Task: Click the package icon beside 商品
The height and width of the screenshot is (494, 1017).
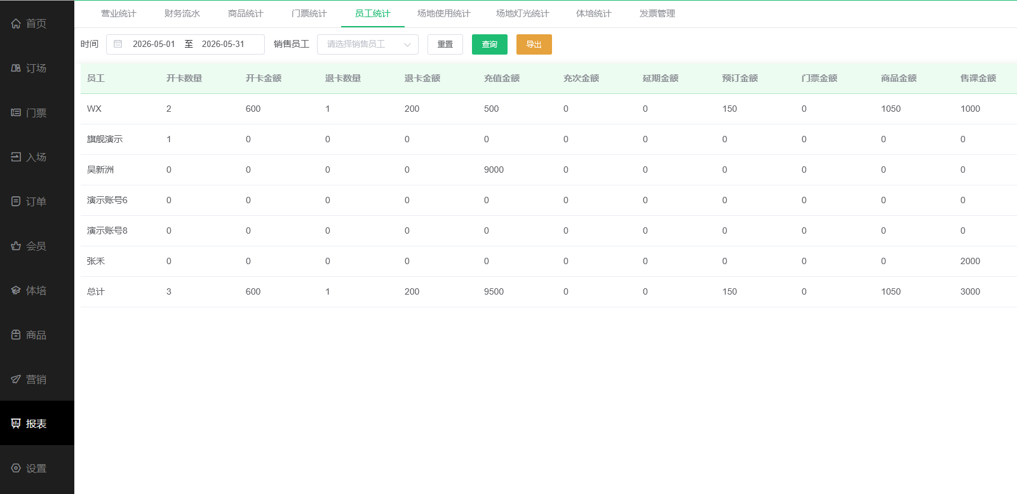Action: pyautogui.click(x=16, y=335)
